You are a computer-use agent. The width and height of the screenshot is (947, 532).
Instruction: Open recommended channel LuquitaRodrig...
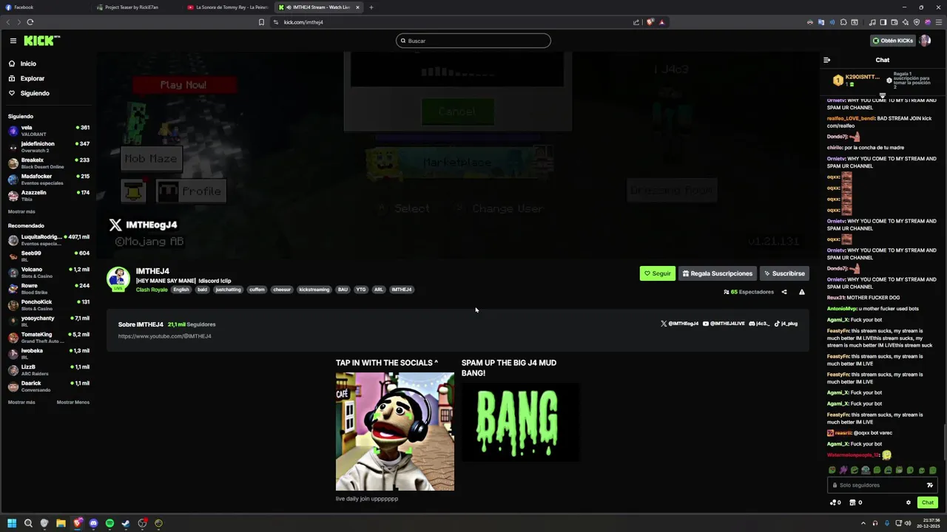click(48, 239)
